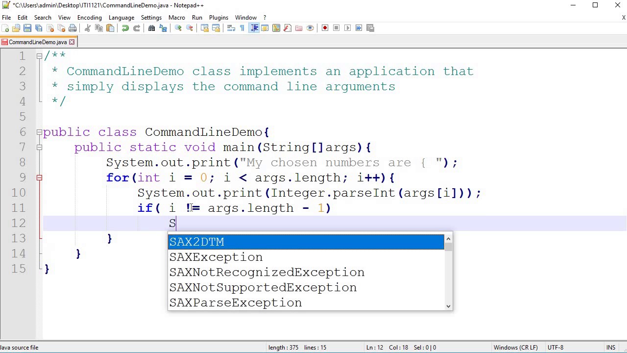627x353 pixels.
Task: Open the Language menu
Action: pos(121,17)
